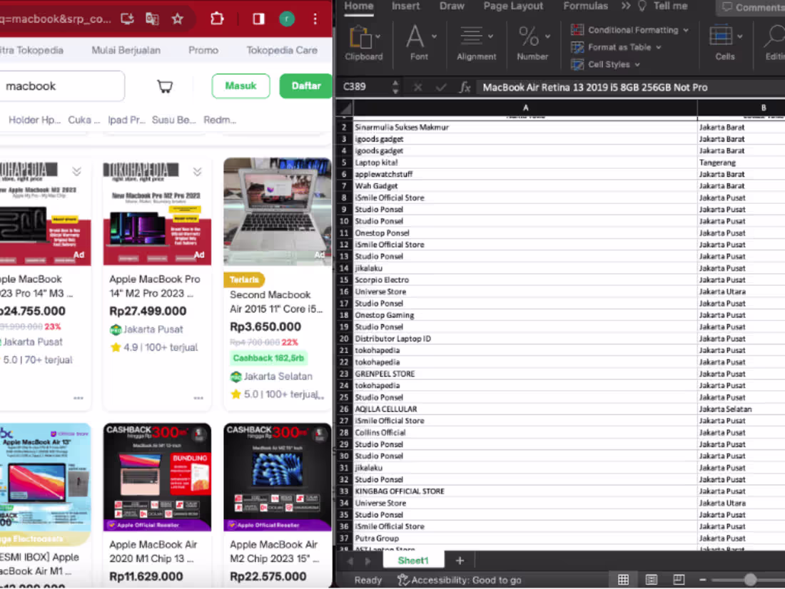Select cell AQILLA CELLULAR
This screenshot has height=589, width=785.
coord(525,409)
